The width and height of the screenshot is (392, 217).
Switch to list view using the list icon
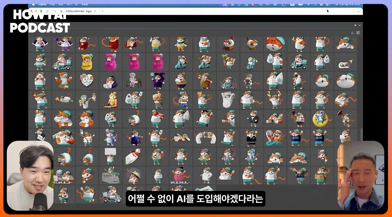tap(358, 33)
